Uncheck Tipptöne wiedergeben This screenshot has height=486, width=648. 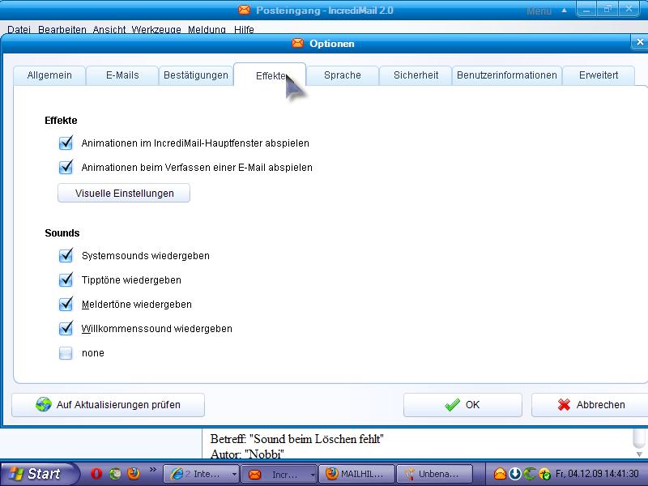point(66,280)
